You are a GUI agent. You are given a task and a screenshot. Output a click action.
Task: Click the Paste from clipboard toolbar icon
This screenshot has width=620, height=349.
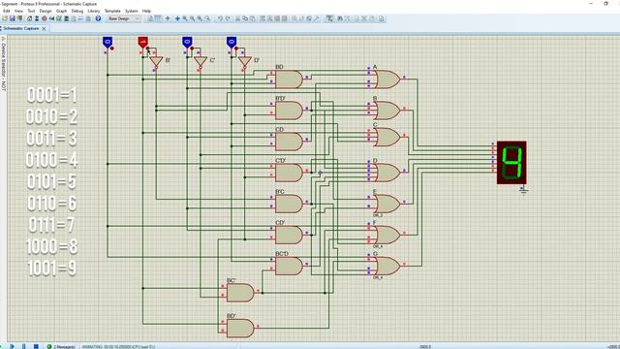(253, 18)
